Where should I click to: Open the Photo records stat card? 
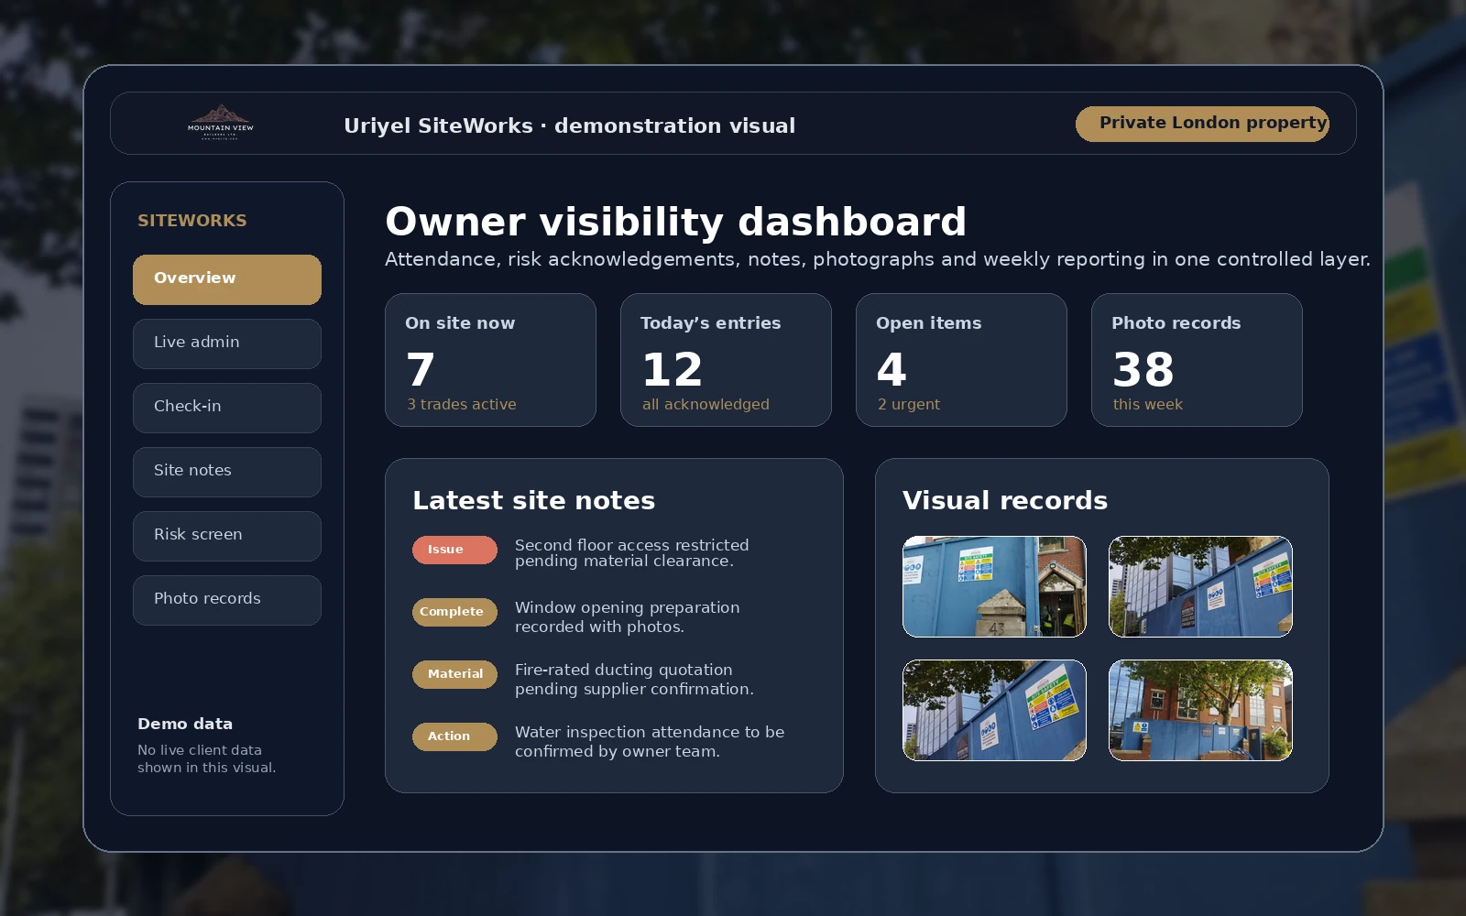tap(1197, 360)
